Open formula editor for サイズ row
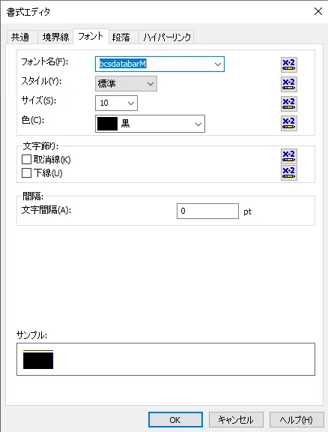 tap(288, 103)
